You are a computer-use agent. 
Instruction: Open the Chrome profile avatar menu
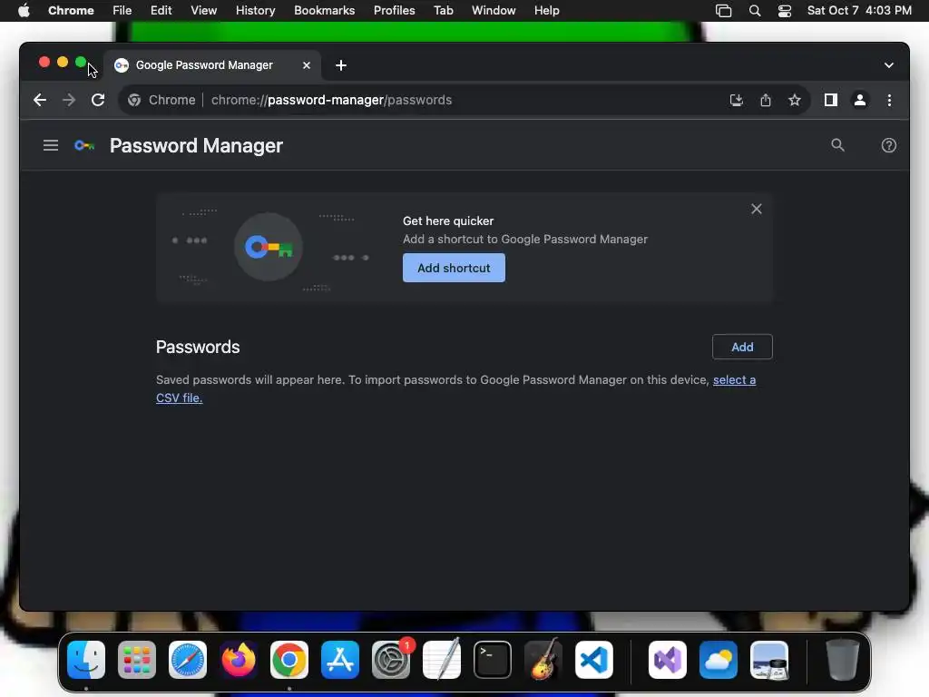pos(860,100)
